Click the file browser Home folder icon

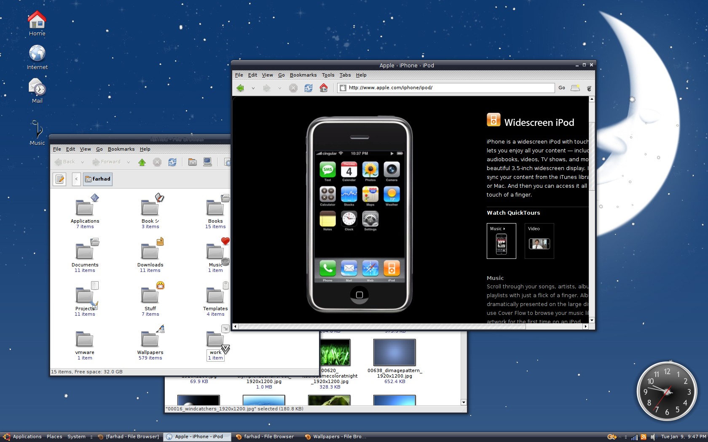(193, 162)
